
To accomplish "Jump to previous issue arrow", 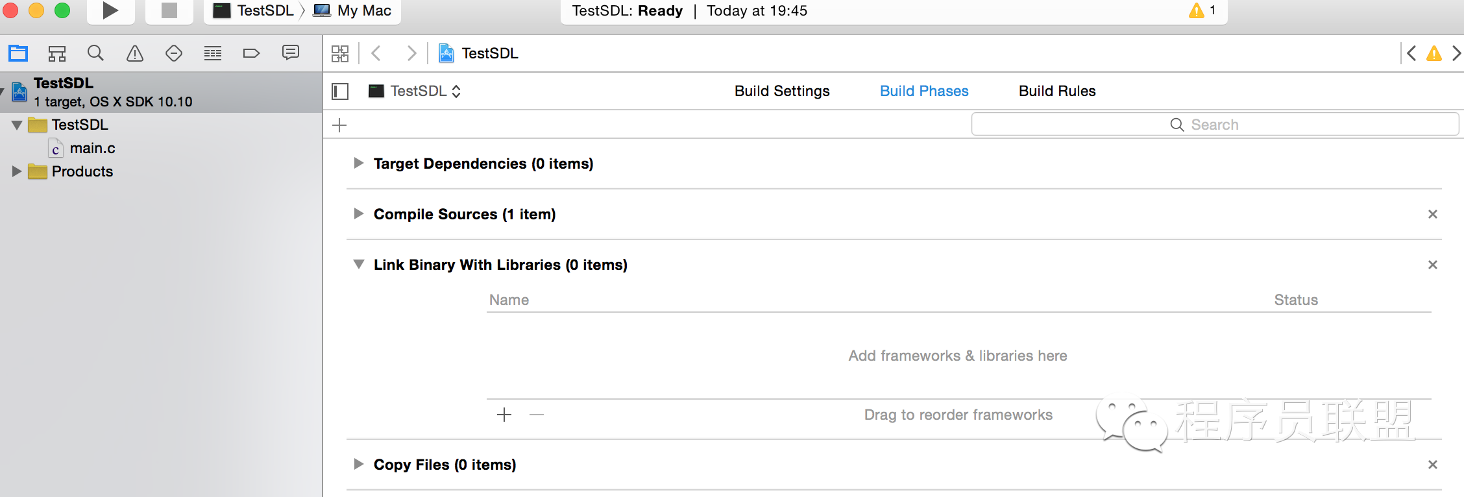I will (x=1411, y=53).
